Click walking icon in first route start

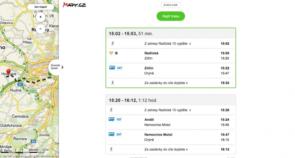point(112,43)
